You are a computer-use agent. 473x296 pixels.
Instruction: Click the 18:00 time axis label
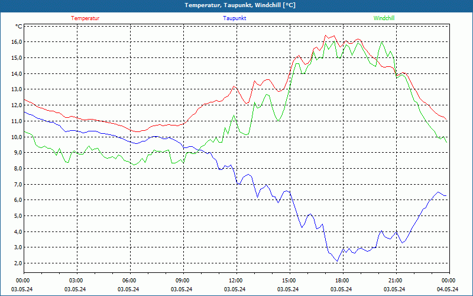point(343,281)
